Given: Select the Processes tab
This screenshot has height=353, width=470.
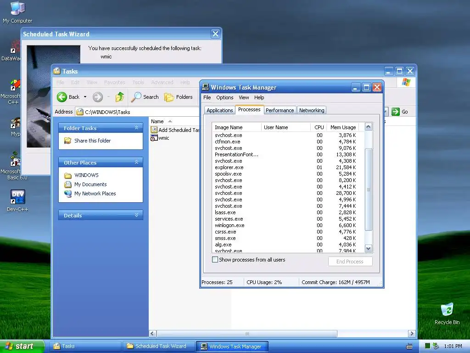Looking at the screenshot, I should pos(249,109).
